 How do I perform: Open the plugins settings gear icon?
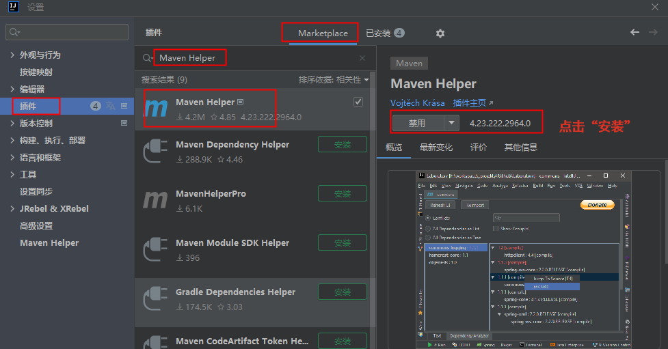(x=440, y=33)
